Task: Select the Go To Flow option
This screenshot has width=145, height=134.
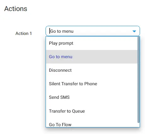Action: [92, 124]
